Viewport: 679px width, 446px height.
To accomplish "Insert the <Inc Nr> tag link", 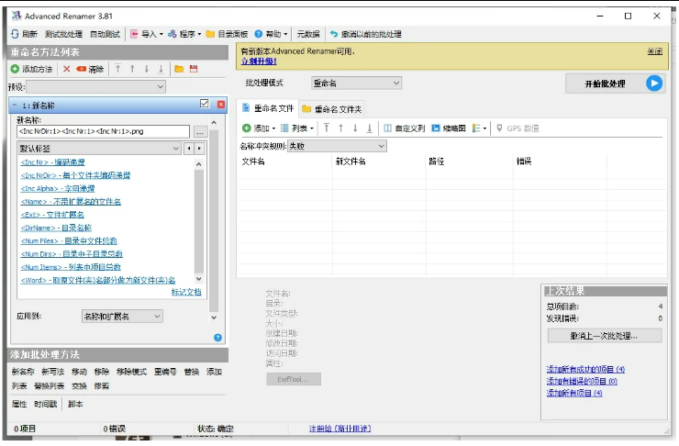I will [53, 162].
